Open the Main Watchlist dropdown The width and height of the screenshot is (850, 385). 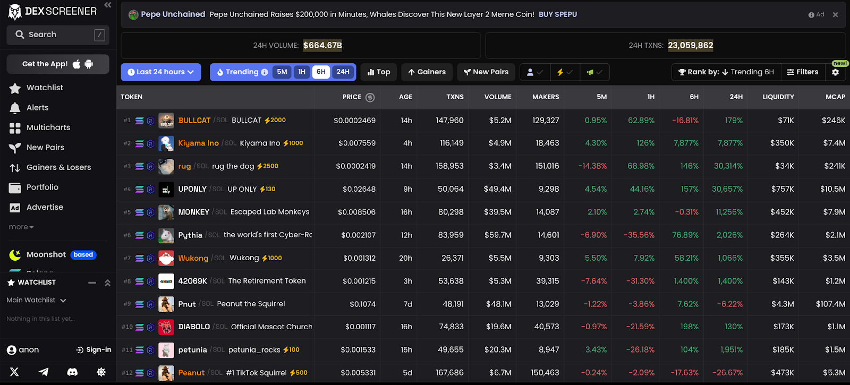click(x=36, y=300)
